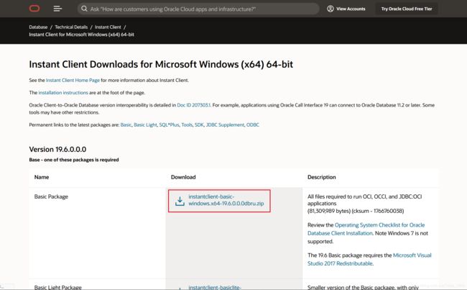
Task: Click the View Accounts user icon
Action: [330, 9]
